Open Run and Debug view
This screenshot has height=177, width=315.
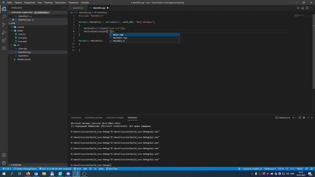[4, 32]
